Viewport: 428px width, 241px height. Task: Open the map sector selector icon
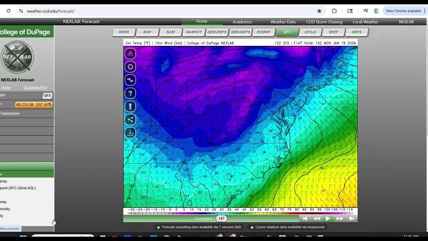click(130, 54)
